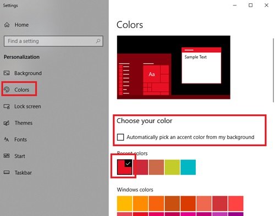The width and height of the screenshot is (275, 216).
Task: Enable automatic accent color from background
Action: click(120, 137)
